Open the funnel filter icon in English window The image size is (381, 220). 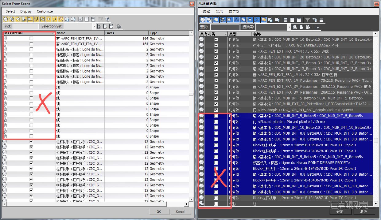tap(101, 19)
